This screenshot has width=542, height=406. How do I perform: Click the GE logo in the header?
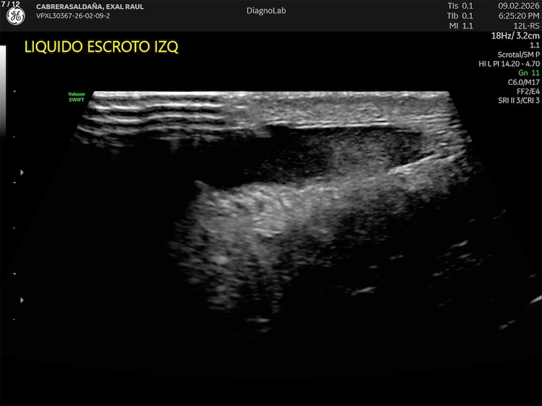(15, 17)
